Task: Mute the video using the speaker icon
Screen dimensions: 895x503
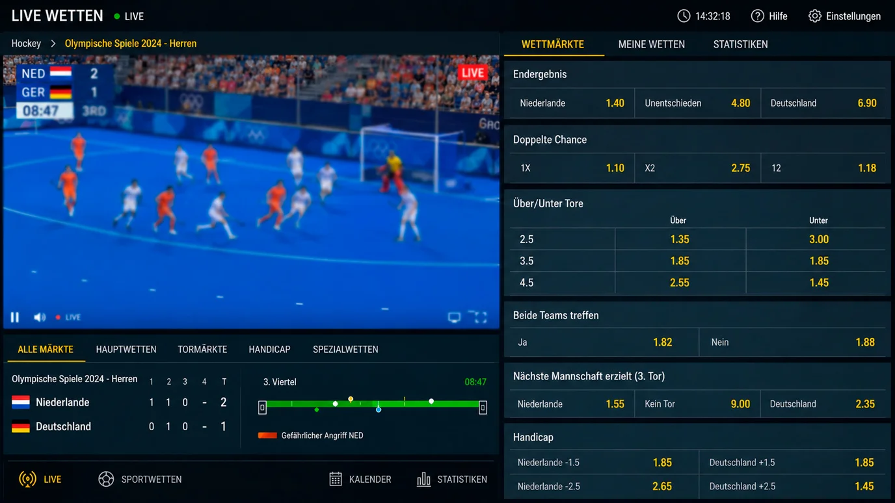Action: pos(40,317)
